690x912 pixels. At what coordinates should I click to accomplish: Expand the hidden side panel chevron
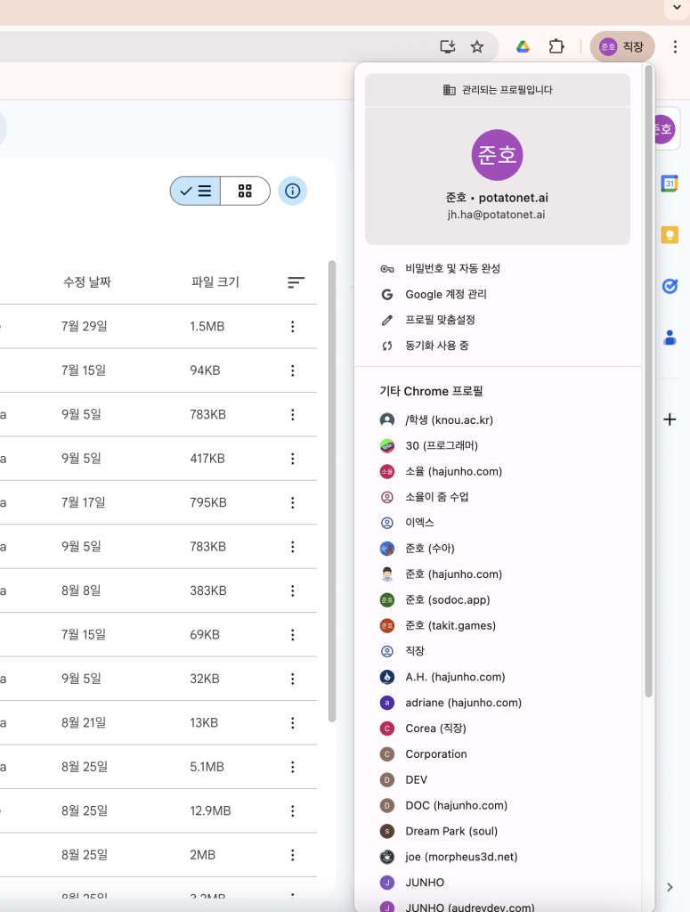pyautogui.click(x=670, y=886)
